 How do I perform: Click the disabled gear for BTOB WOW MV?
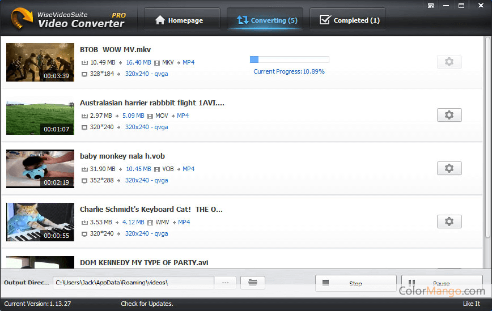[449, 62]
